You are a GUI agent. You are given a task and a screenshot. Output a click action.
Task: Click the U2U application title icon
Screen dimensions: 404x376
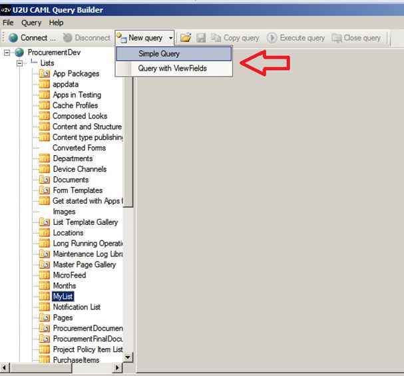[x=6, y=10]
